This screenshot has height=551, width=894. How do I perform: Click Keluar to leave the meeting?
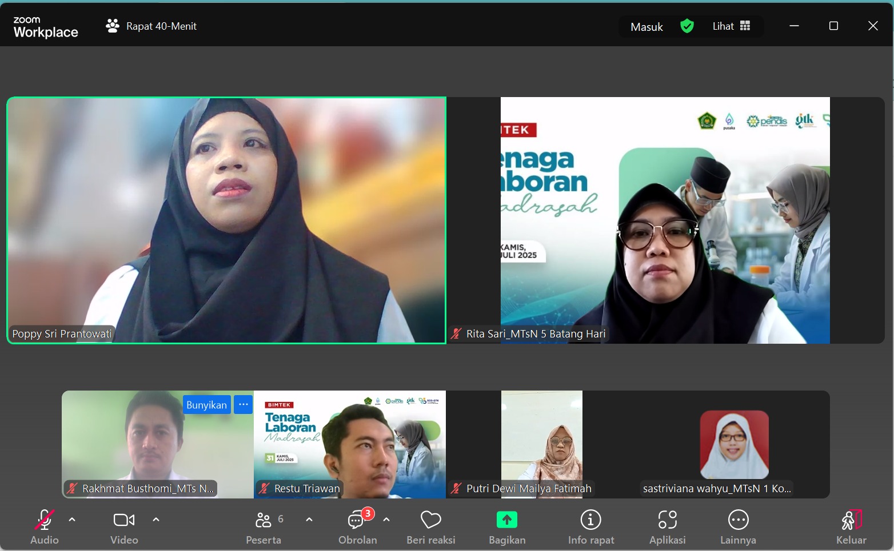[851, 526]
